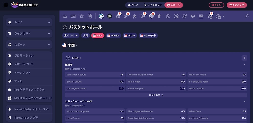Screen dimensions: 253x123
Task: Open the live (ライブ) events icon
Action: coord(73,16)
